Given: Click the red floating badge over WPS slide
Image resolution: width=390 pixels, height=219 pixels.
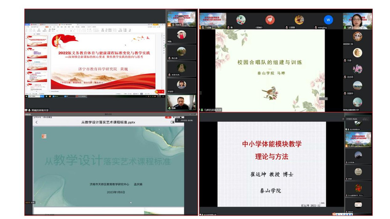Looking at the screenshot, I should (160, 92).
